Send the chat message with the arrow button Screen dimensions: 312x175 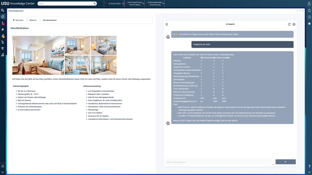coord(286,162)
